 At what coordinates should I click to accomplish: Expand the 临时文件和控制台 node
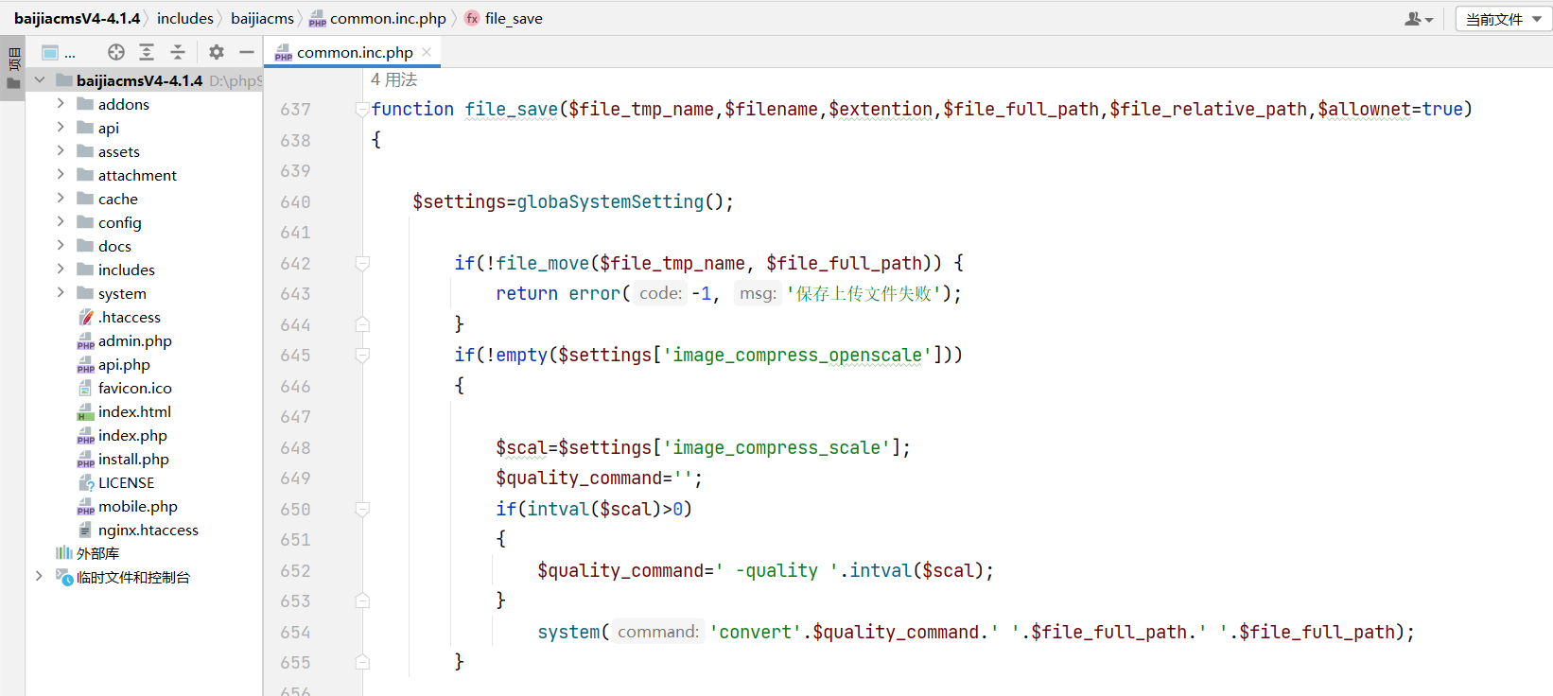pos(39,576)
